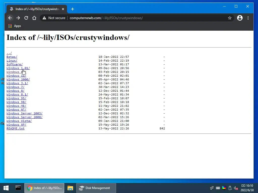Image resolution: width=258 pixels, height=193 pixels.
Task: Open the Windows 95/ folder link
Action: point(16,98)
